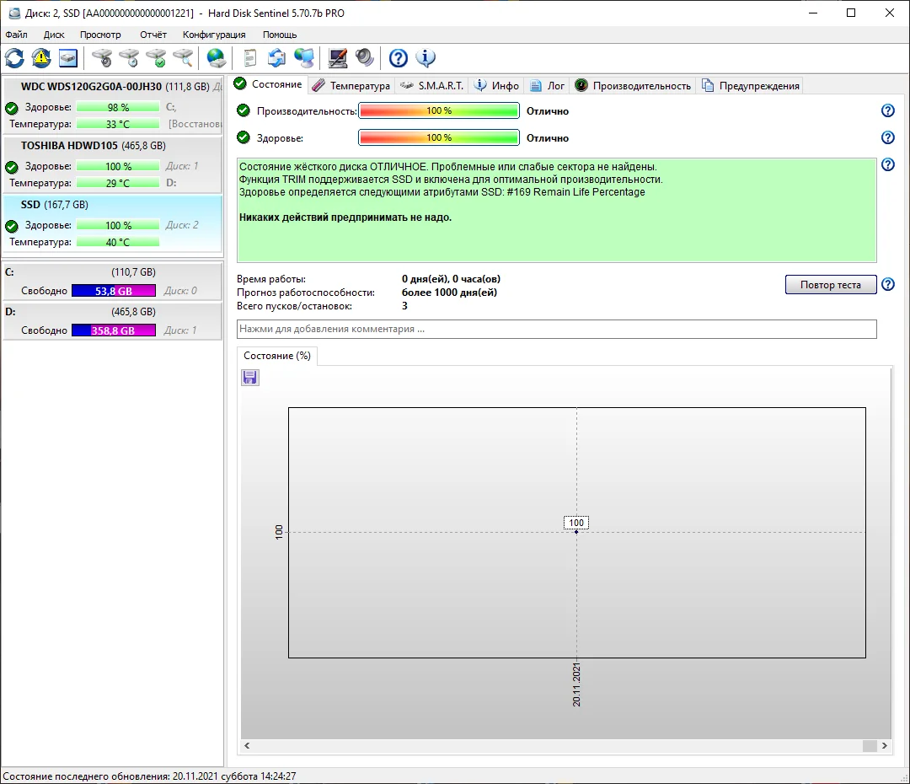Open the Файл menu
Image resolution: width=910 pixels, height=784 pixels.
pyautogui.click(x=16, y=35)
